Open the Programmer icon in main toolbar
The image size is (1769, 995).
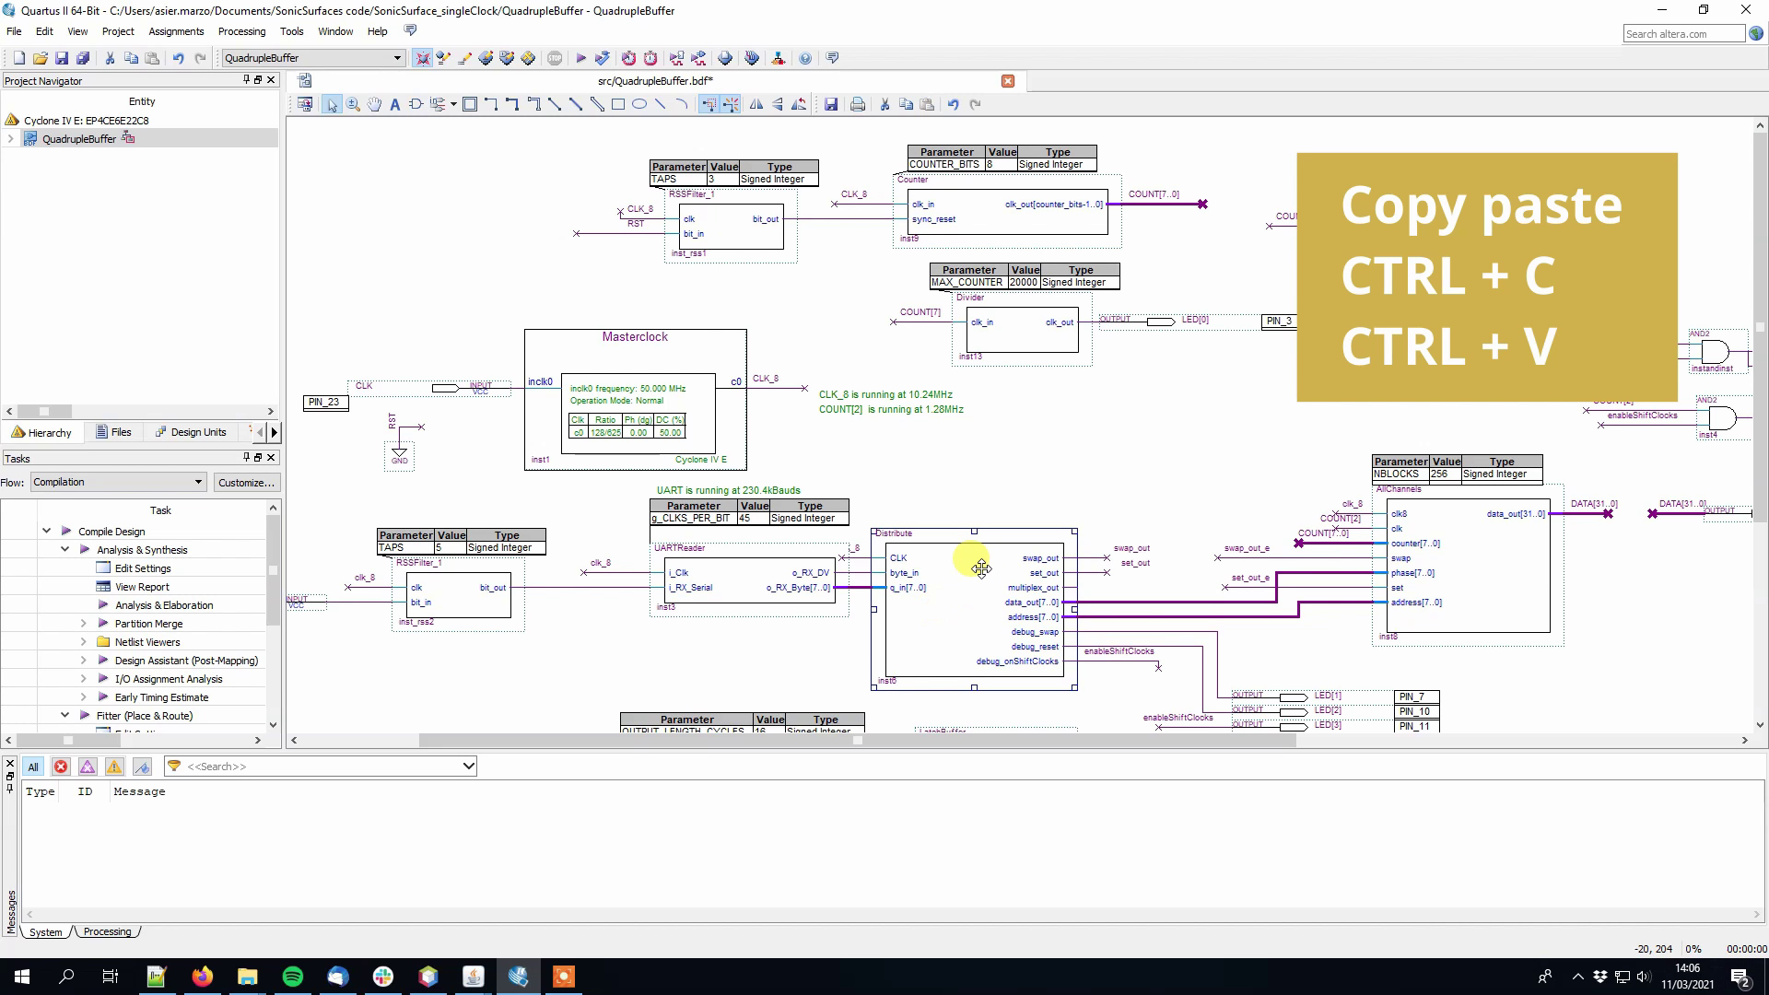coord(752,58)
